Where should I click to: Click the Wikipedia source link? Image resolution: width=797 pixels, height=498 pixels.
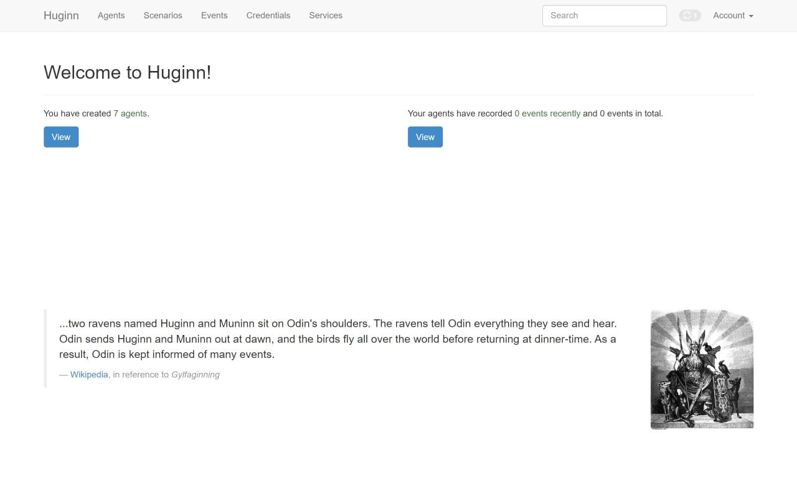tap(88, 374)
